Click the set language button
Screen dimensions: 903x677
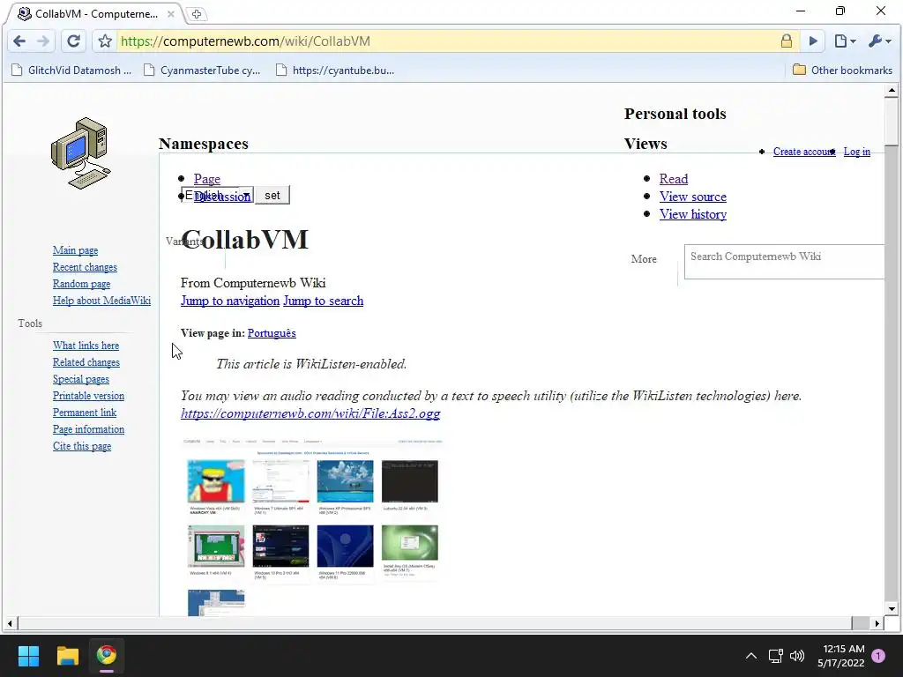tap(272, 195)
